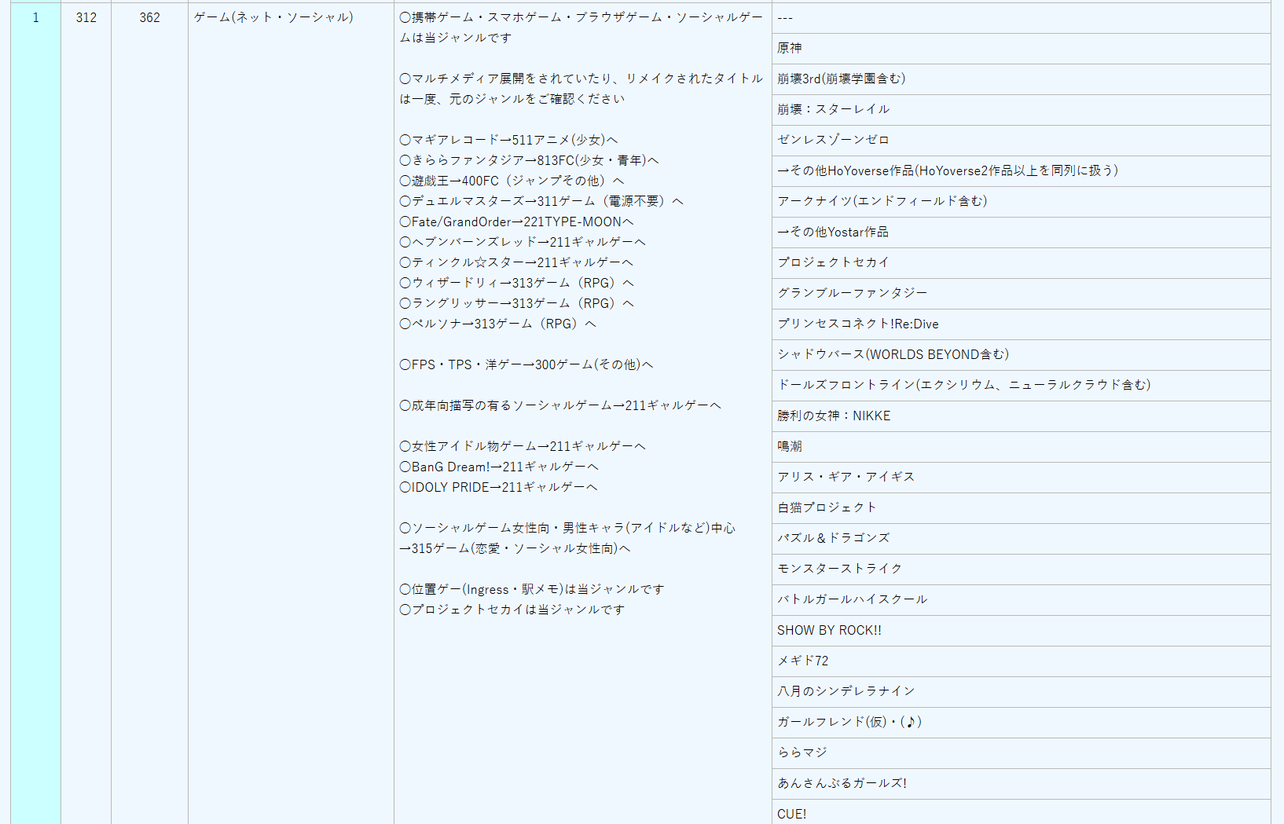Click シャドウバース(WORLDS BEYOND含む) row
This screenshot has height=824, width=1284.
(x=1021, y=354)
